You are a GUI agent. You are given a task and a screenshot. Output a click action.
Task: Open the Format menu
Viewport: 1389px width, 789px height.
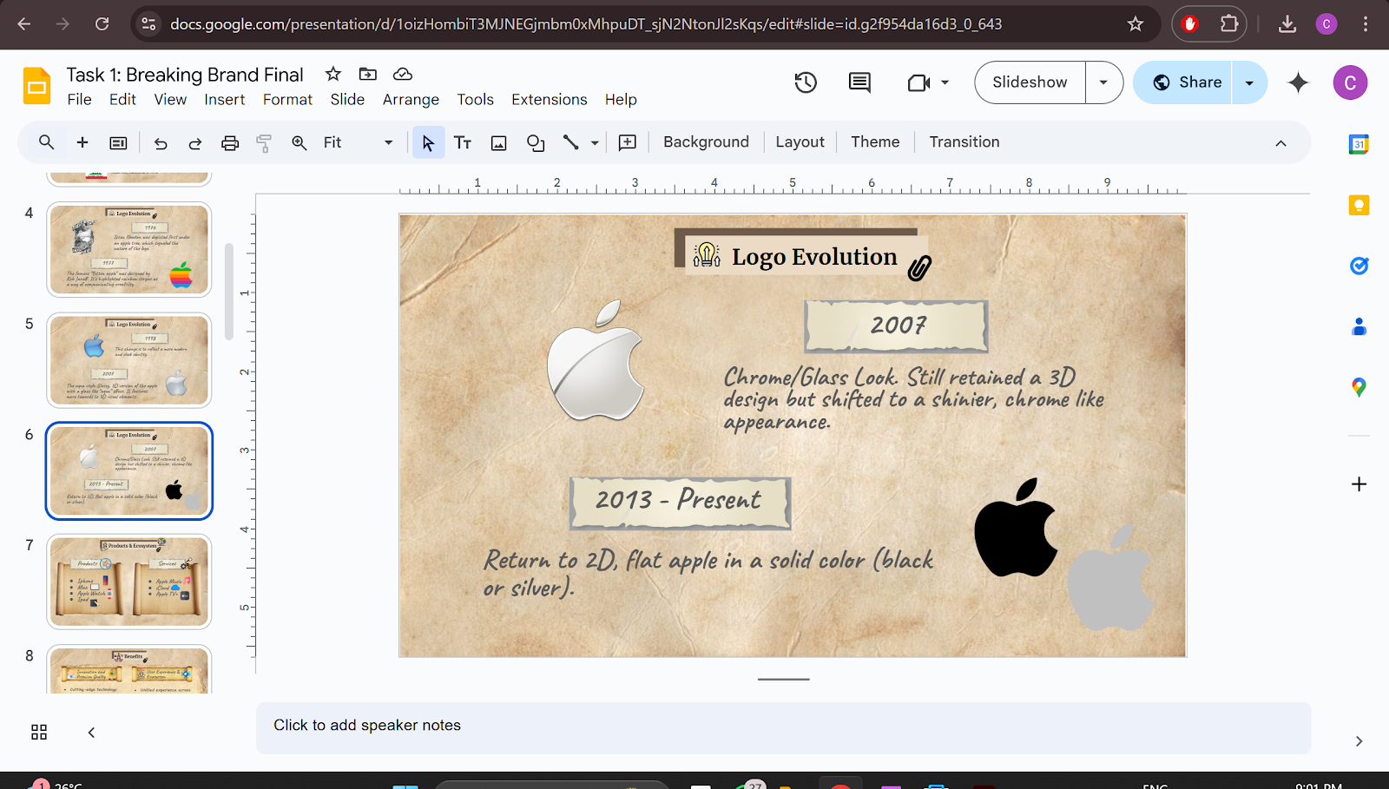(x=287, y=100)
